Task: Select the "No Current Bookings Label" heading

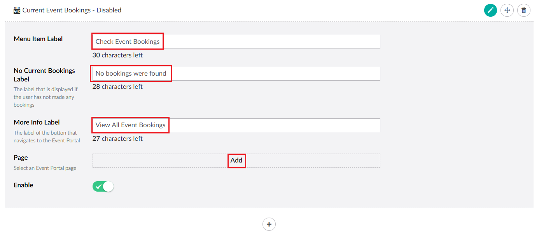Action: tap(44, 75)
